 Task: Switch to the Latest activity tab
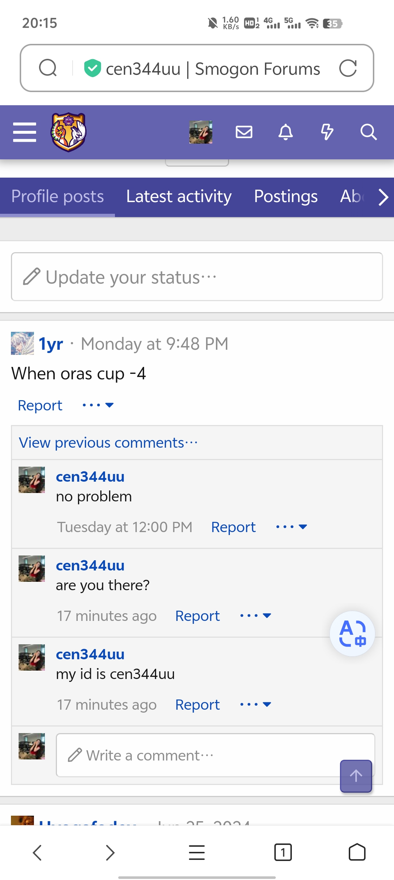(179, 197)
